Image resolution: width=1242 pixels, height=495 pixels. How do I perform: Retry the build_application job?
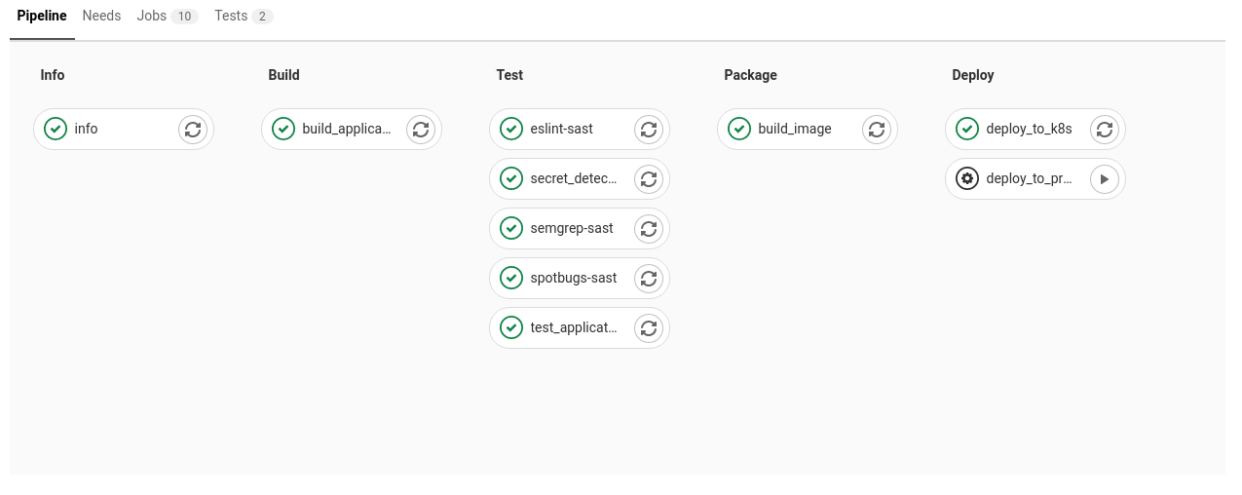[421, 129]
